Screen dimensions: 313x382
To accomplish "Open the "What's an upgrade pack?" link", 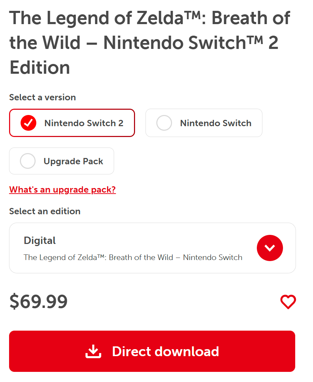I will click(62, 189).
